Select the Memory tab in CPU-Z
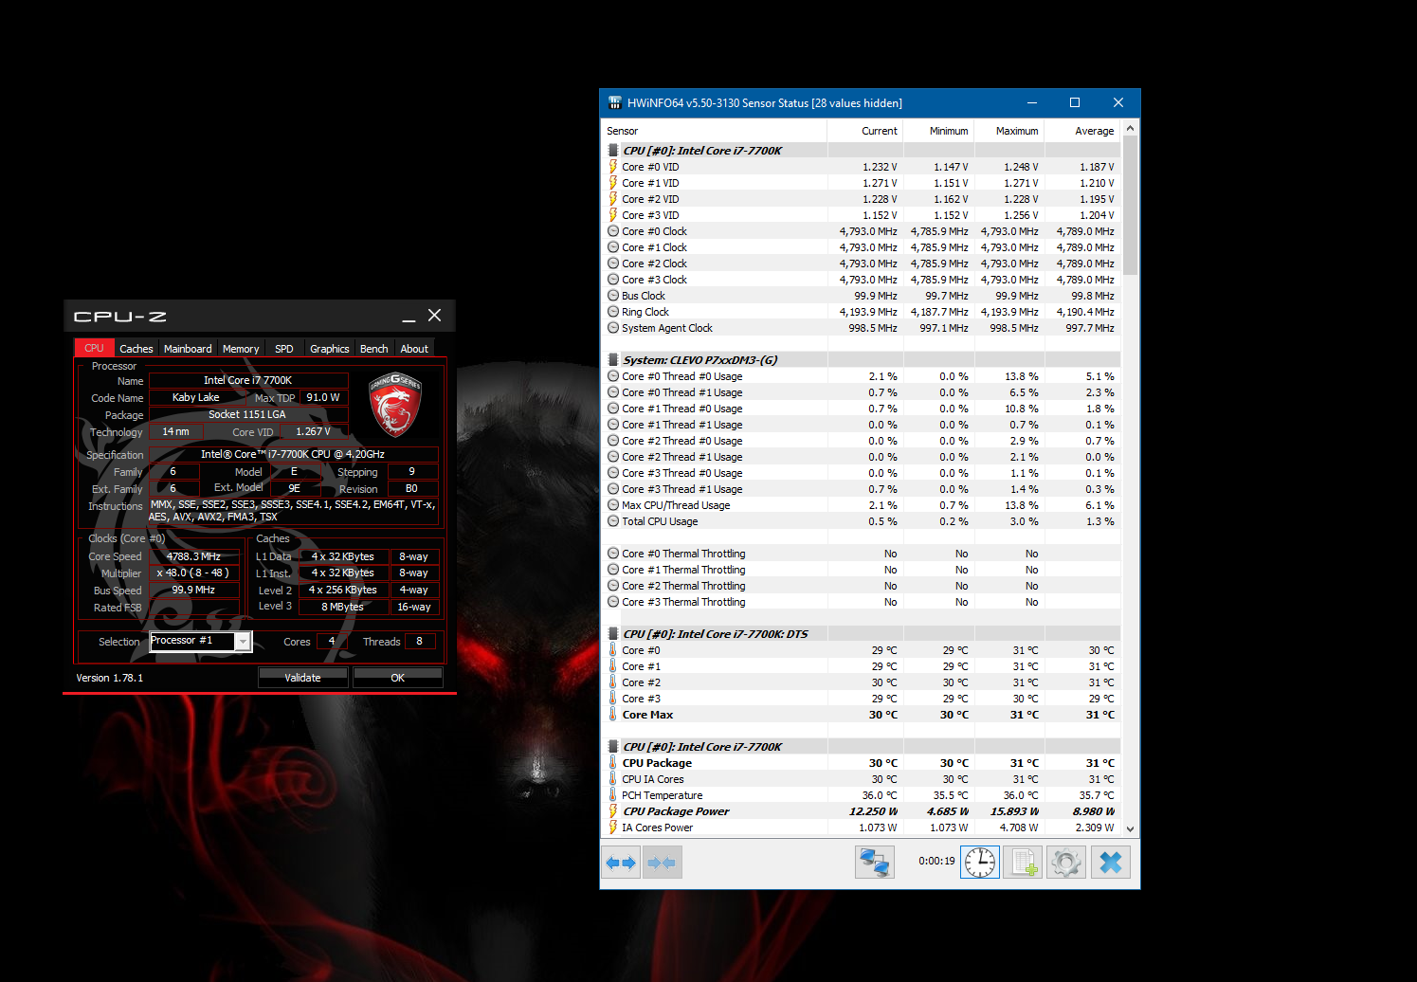 pyautogui.click(x=241, y=349)
